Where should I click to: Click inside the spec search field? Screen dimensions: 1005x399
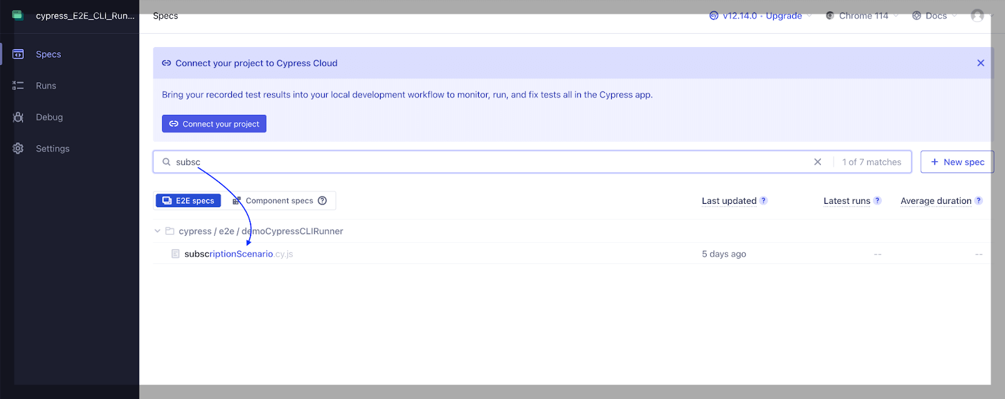click(x=490, y=162)
